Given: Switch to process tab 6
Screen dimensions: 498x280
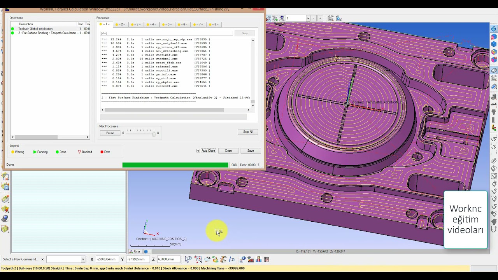Looking at the screenshot, I should [x=183, y=24].
